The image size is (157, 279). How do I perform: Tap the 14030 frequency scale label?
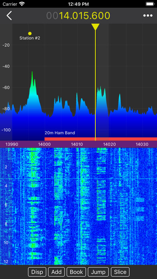click(x=142, y=144)
